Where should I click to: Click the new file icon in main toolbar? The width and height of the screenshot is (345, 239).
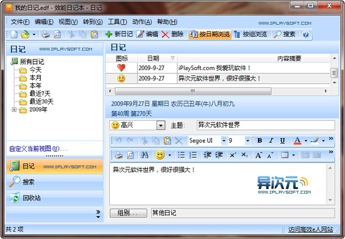[14, 34]
